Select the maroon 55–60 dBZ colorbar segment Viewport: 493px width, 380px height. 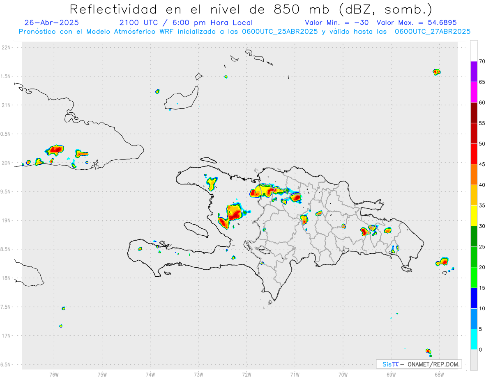click(474, 113)
